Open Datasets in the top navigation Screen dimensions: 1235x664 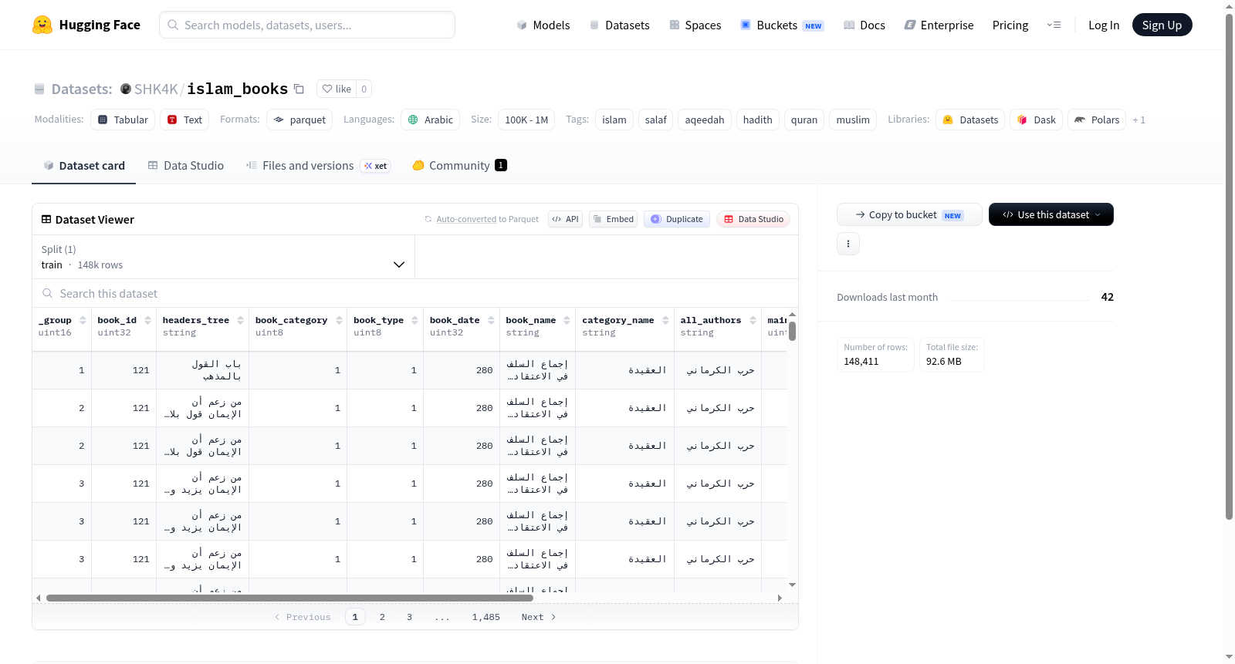(619, 25)
